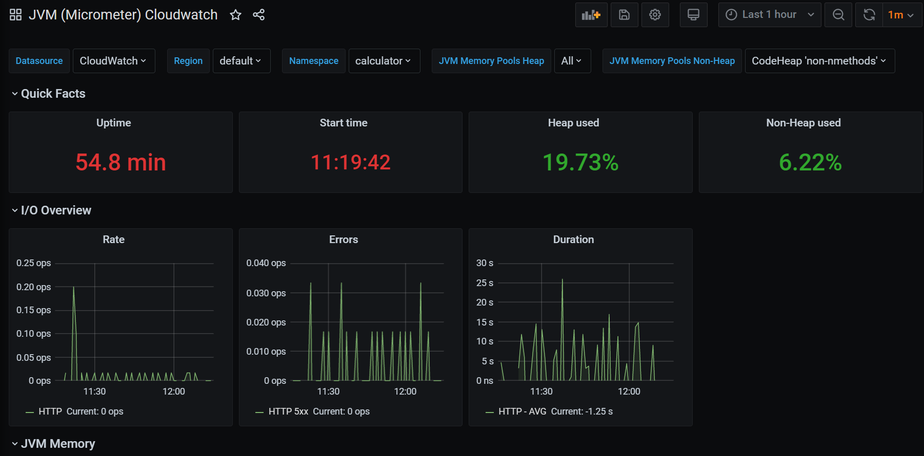Open the Duration panel title menu
The height and width of the screenshot is (456, 924).
coord(573,240)
